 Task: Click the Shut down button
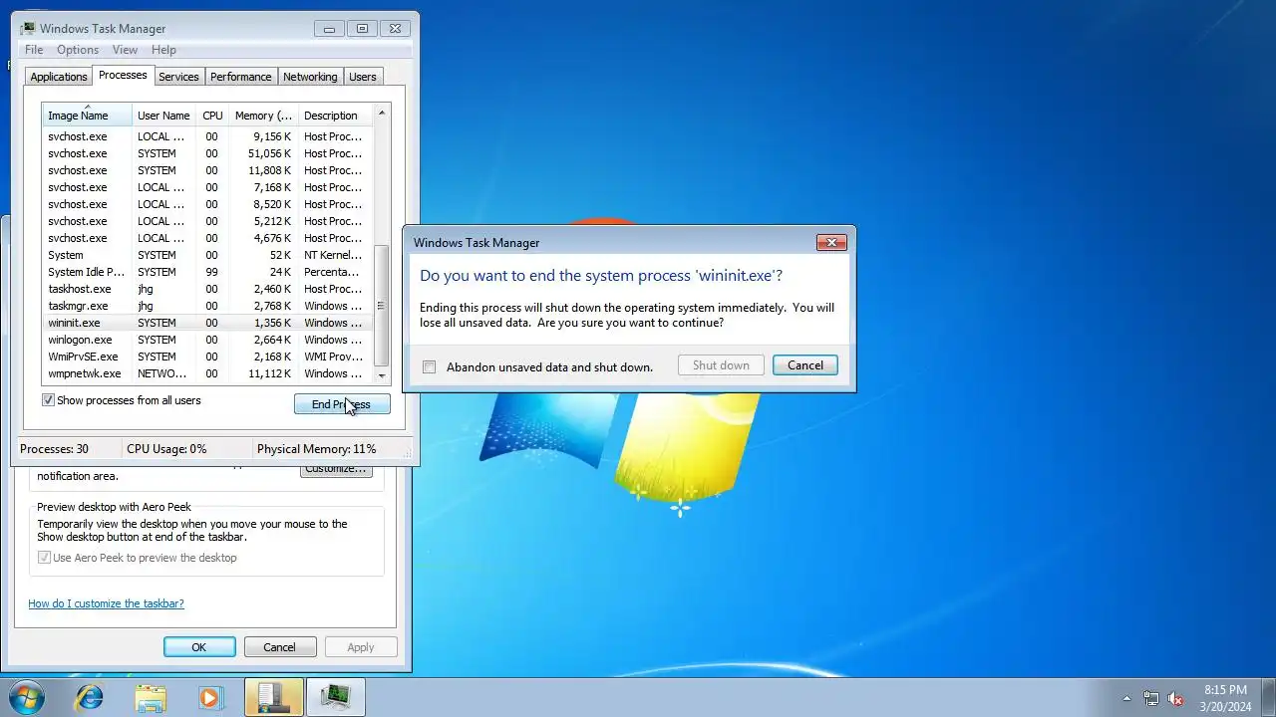pyautogui.click(x=721, y=365)
